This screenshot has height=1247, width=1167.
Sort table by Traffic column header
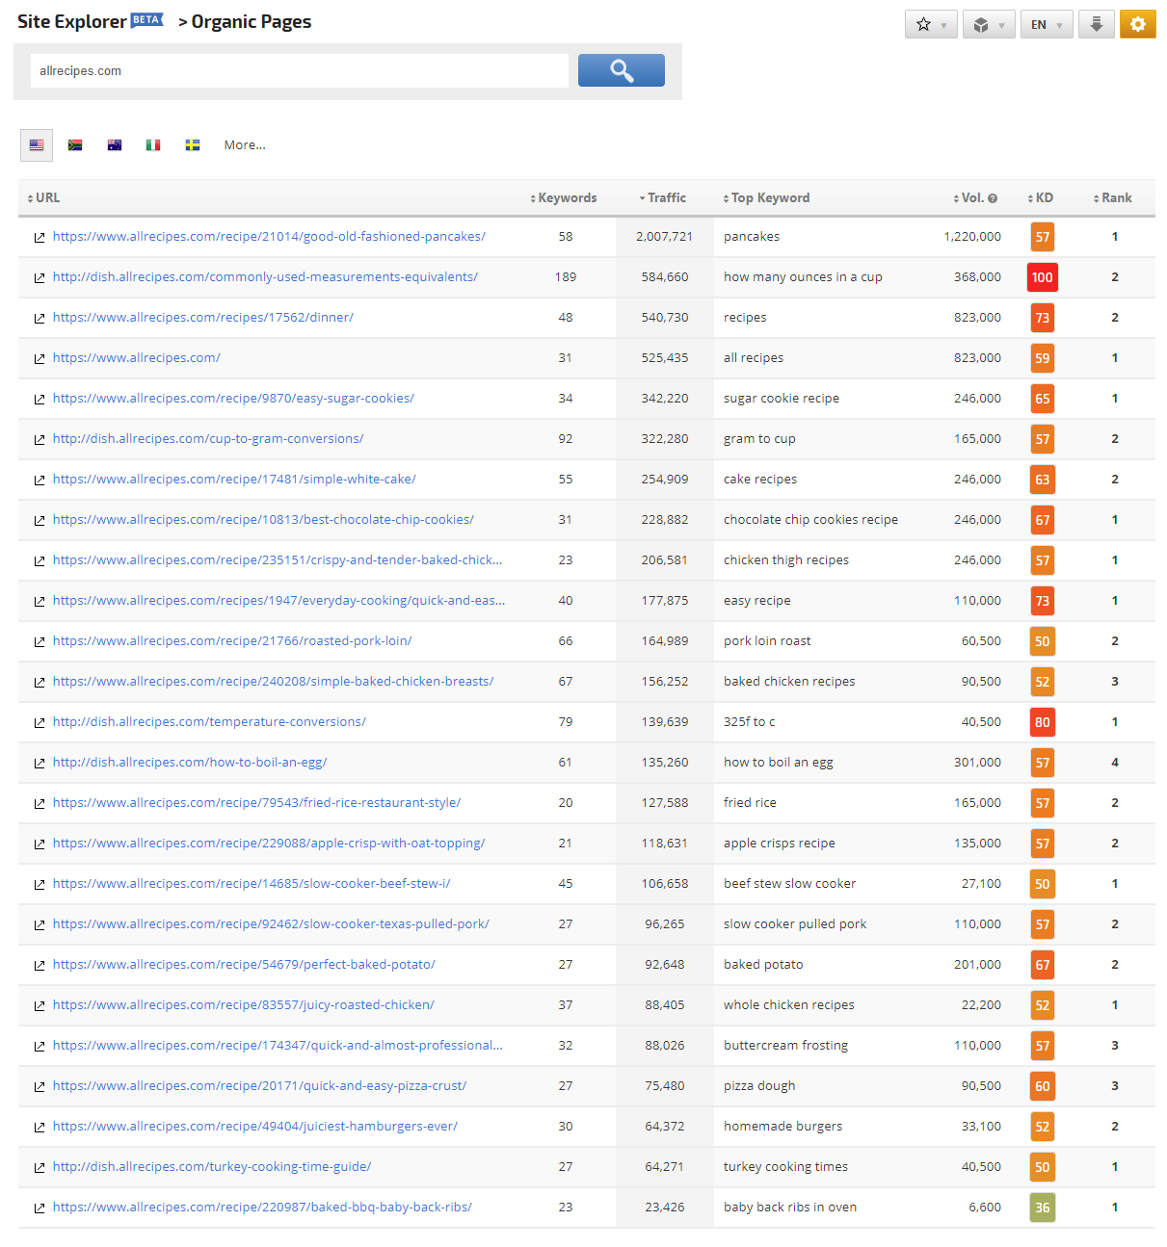pos(666,197)
